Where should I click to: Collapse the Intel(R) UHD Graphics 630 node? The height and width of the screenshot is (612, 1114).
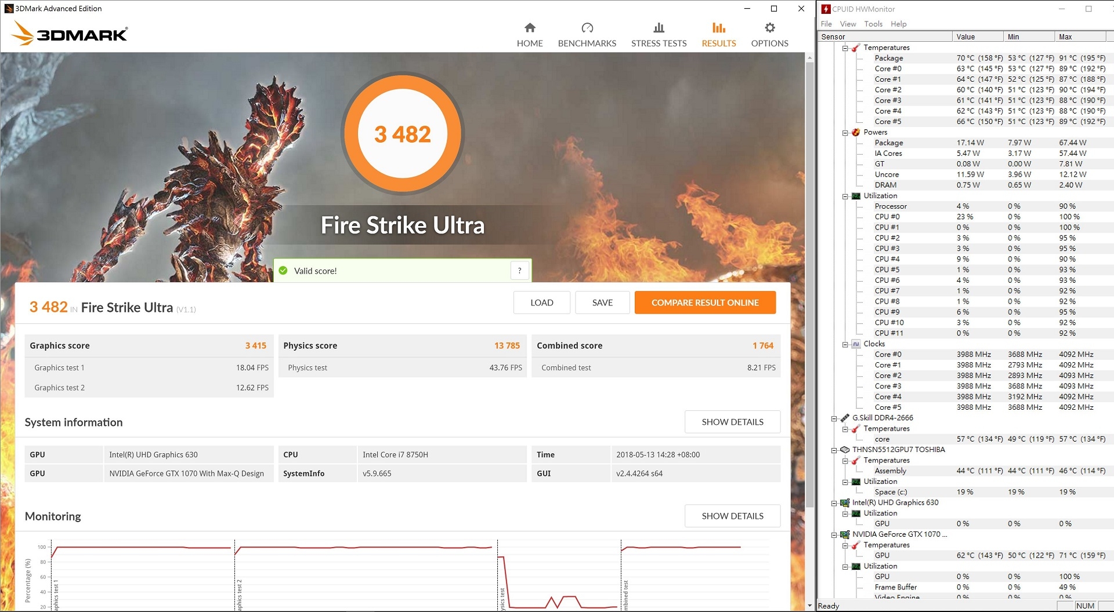[834, 503]
